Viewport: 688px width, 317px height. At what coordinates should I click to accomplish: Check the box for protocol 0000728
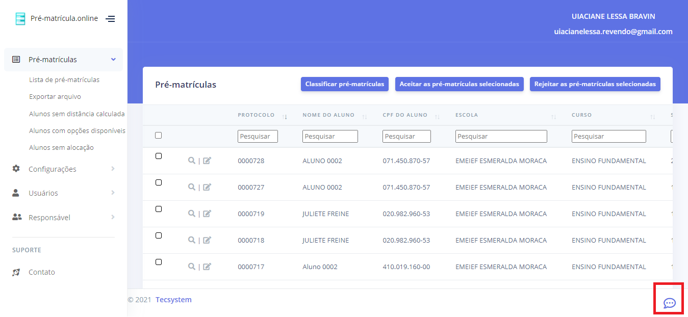pos(158,156)
